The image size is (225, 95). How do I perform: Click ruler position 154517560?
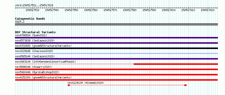coord(91,10)
